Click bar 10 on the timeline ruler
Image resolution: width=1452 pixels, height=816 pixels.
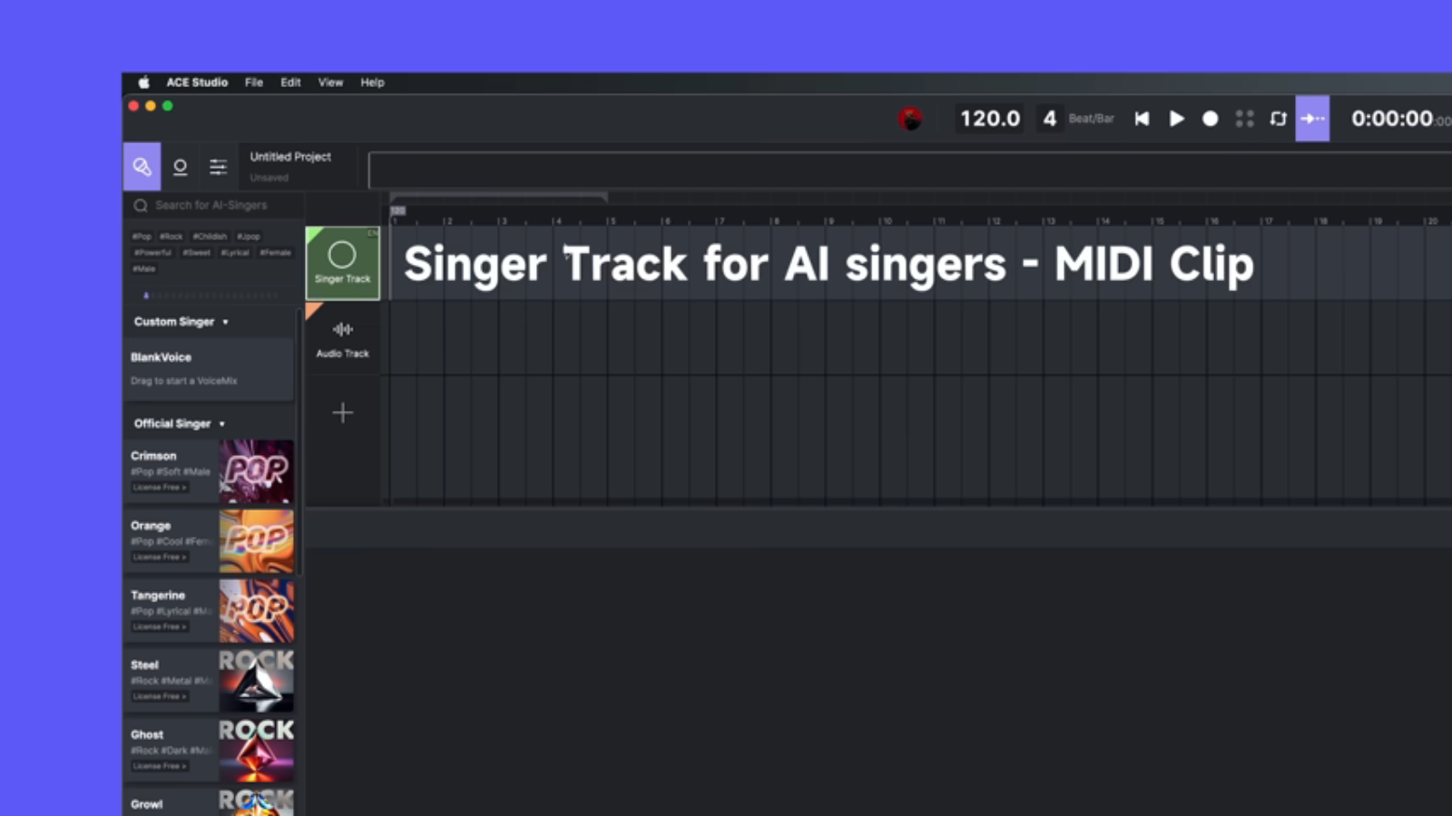(885, 220)
